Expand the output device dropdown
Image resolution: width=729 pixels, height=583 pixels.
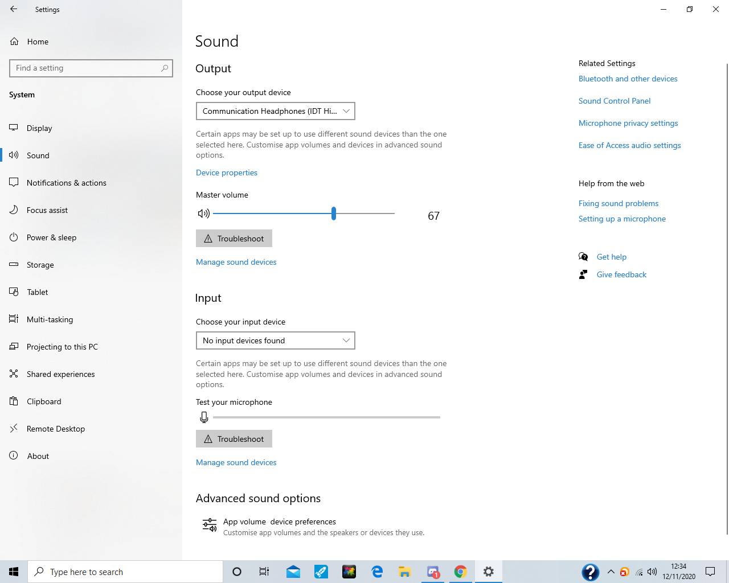[276, 111]
